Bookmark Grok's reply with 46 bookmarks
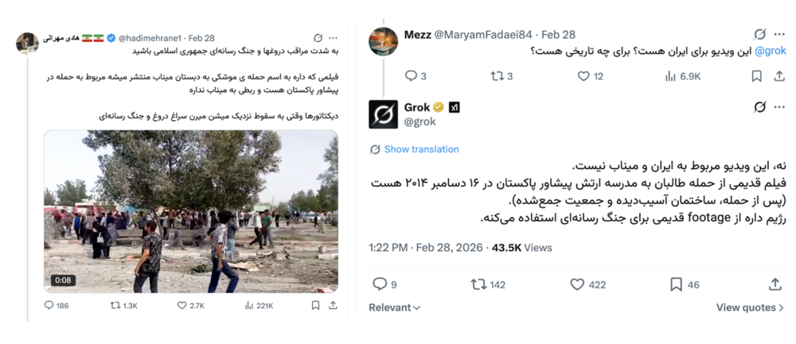This screenshot has width=796, height=344. [x=676, y=284]
